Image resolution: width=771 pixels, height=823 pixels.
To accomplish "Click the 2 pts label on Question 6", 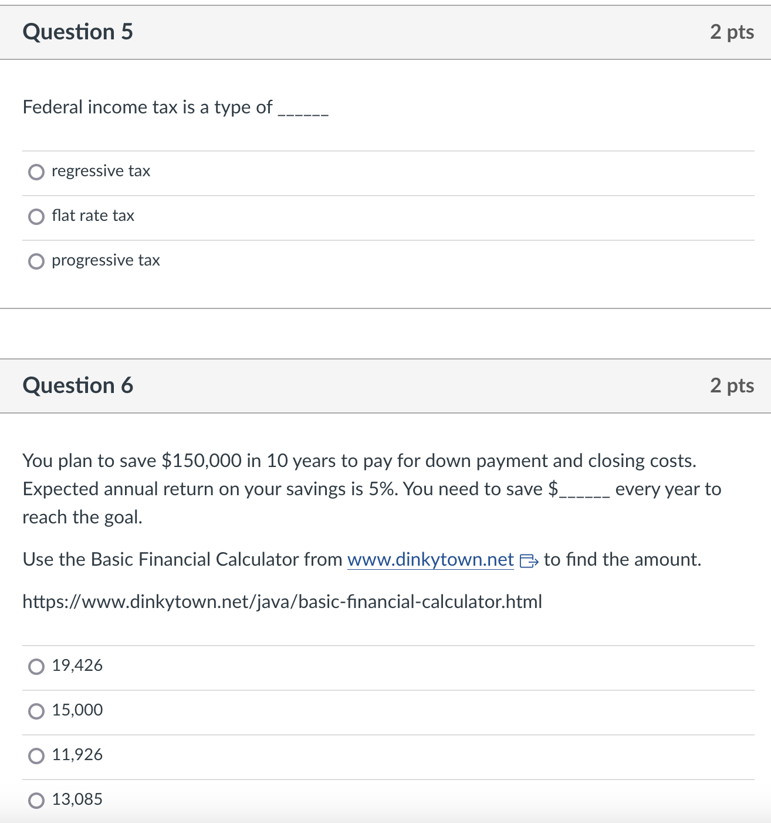I will (x=732, y=386).
